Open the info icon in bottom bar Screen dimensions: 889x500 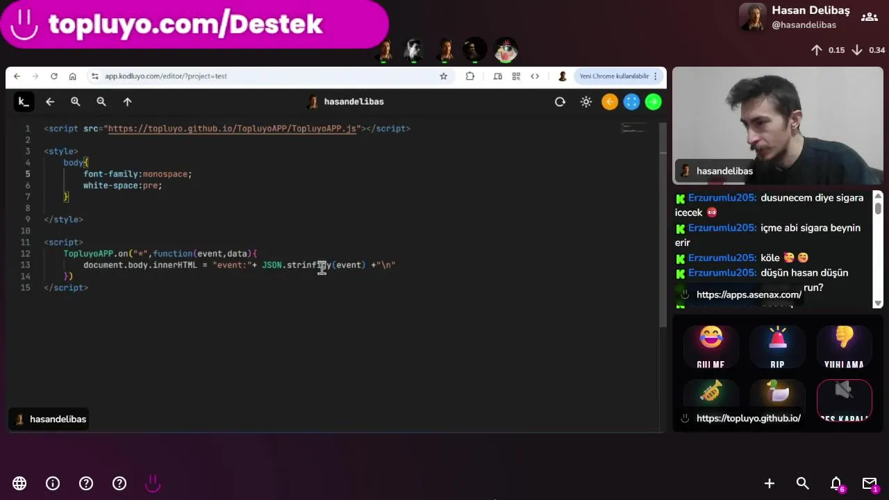pyautogui.click(x=53, y=483)
